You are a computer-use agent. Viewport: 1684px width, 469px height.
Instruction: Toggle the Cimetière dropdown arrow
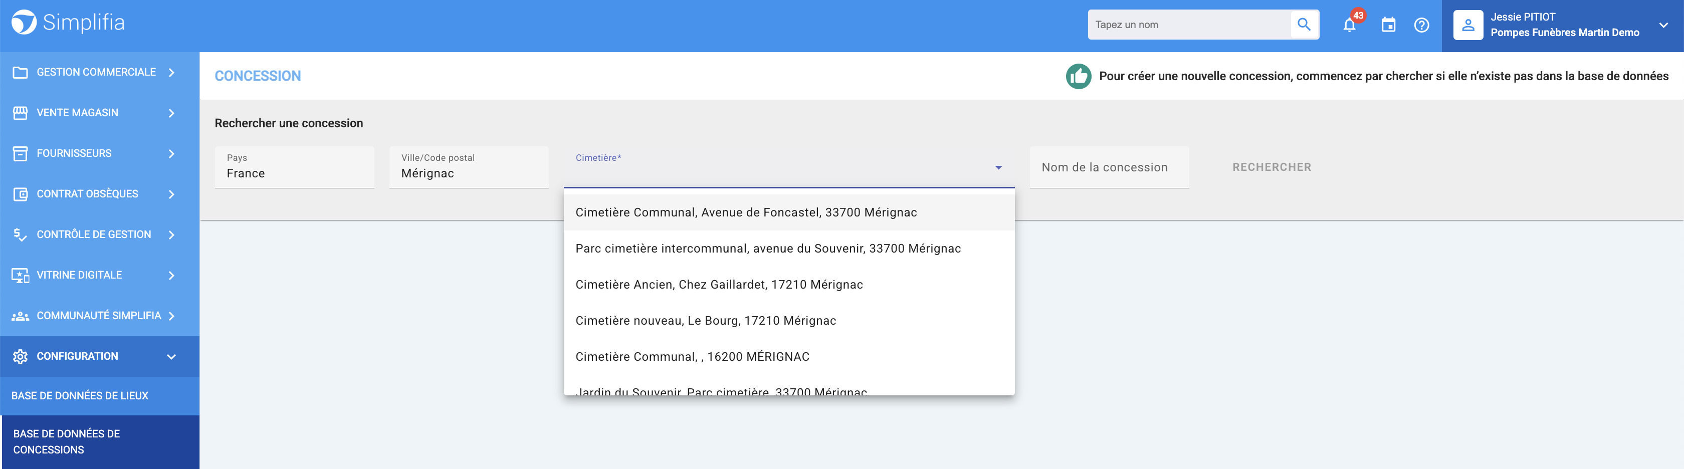pos(998,168)
